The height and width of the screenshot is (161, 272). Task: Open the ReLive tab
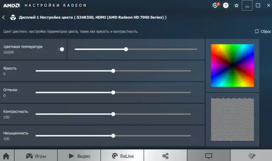pos(122,156)
